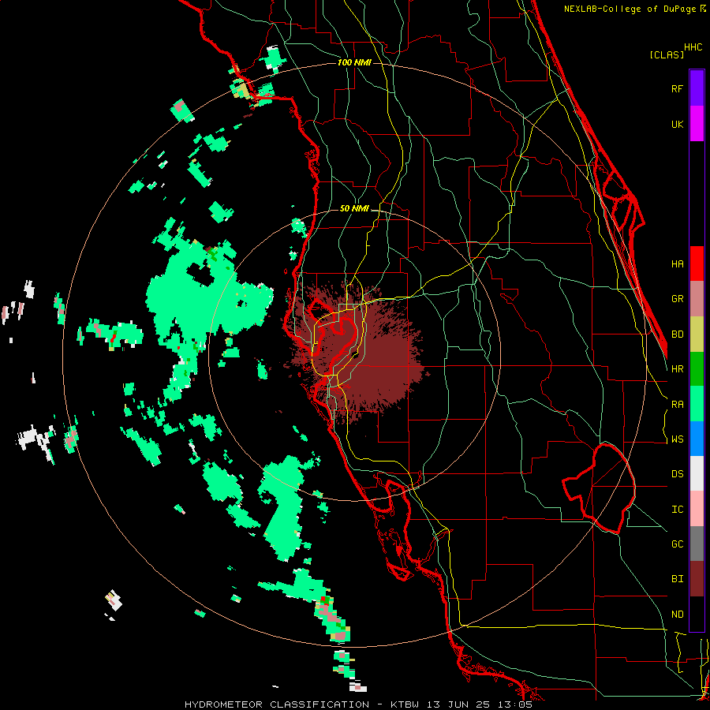Click the UK magenta legend swatch
Viewport: 710px width, 710px height.
coord(697,124)
